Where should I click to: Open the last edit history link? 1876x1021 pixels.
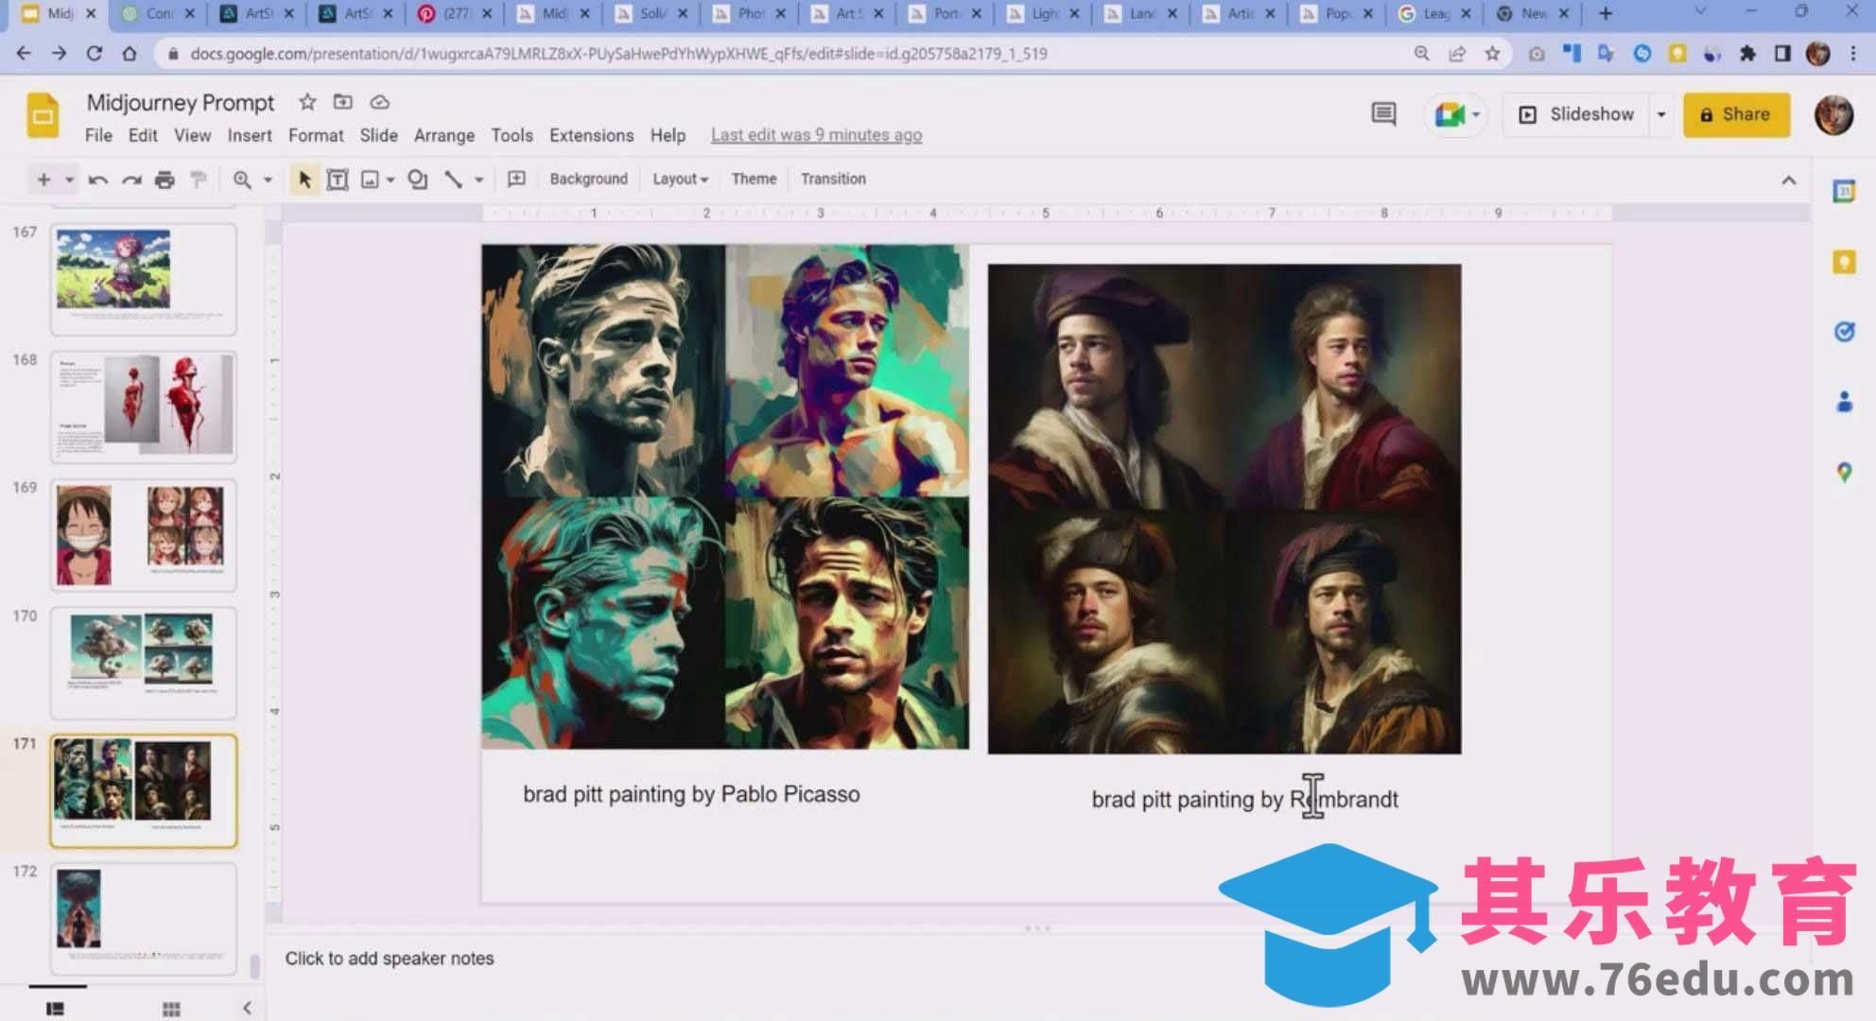(x=816, y=135)
